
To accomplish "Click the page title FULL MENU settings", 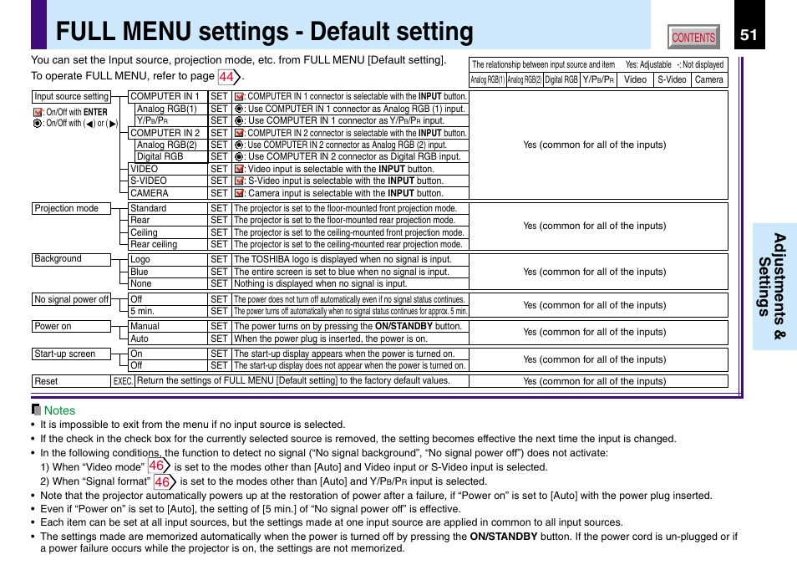I will click(264, 32).
